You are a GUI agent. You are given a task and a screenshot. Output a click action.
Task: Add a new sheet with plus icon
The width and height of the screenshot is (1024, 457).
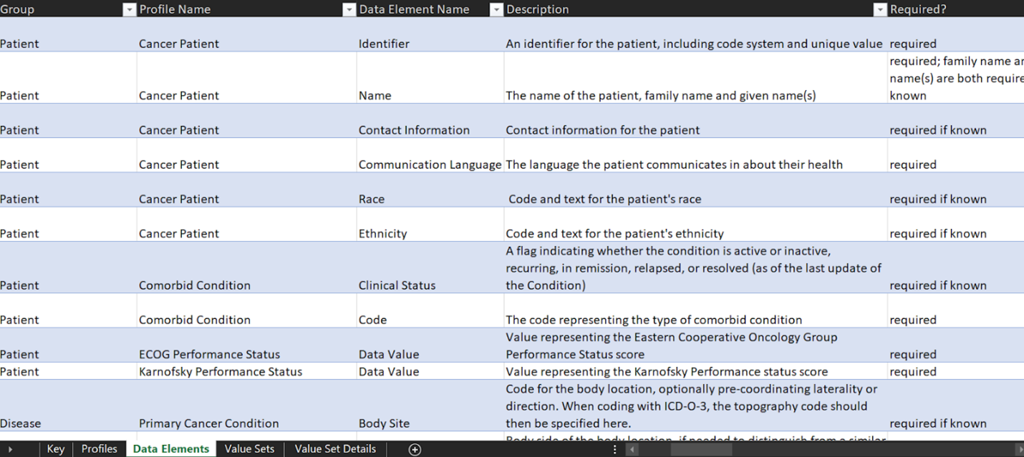415,449
